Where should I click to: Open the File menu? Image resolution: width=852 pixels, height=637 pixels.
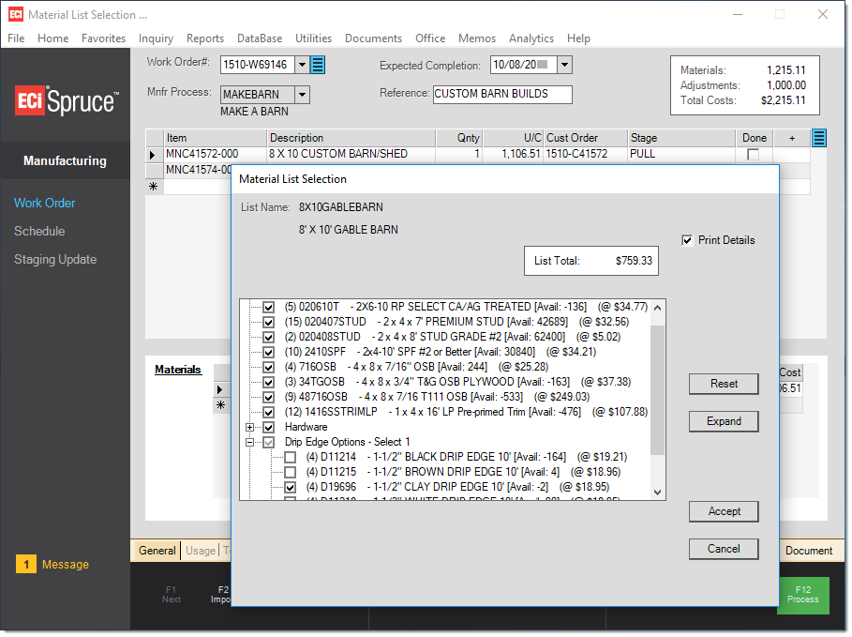tap(16, 38)
